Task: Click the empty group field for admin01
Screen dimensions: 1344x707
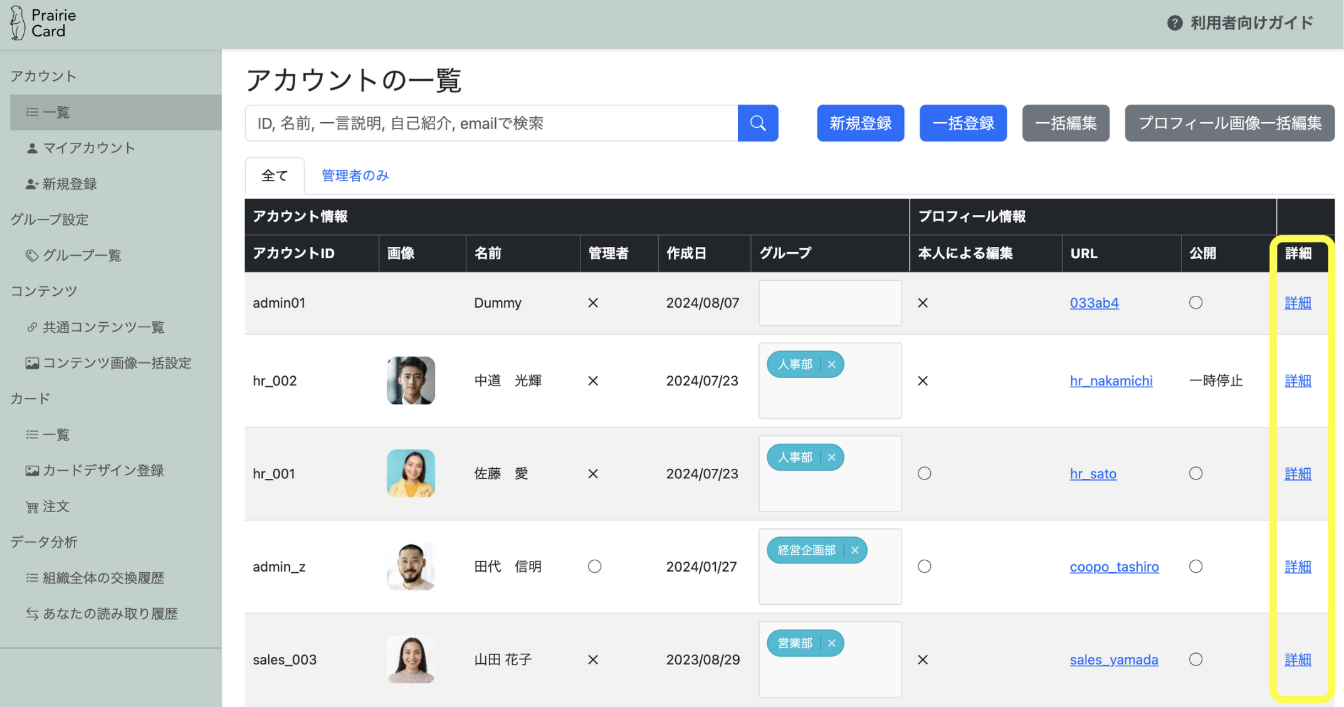Action: pyautogui.click(x=829, y=303)
